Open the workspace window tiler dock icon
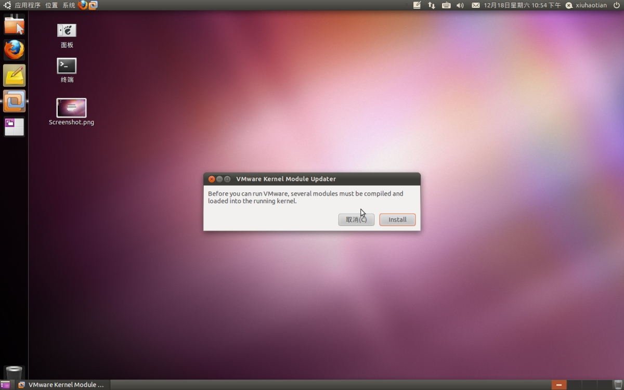The image size is (624, 390). click(x=14, y=126)
